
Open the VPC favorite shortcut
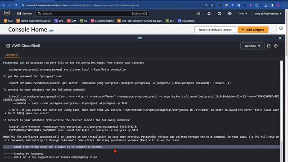[59, 21]
